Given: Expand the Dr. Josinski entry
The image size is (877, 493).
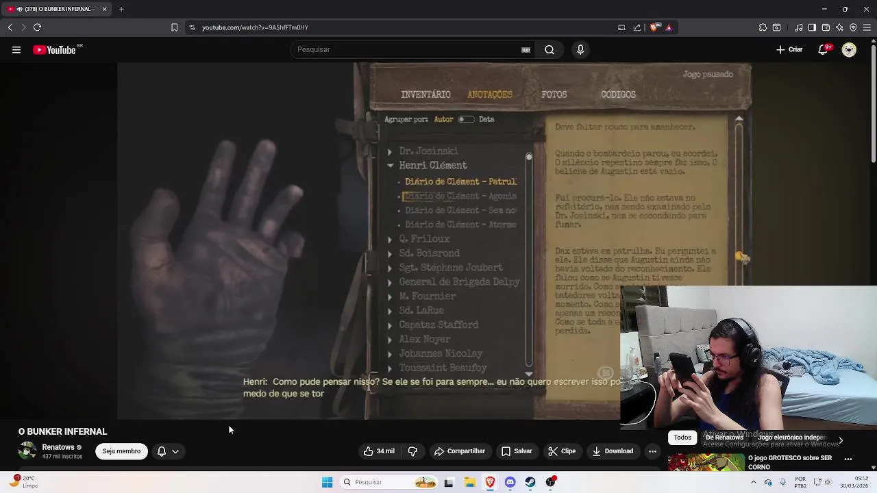Looking at the screenshot, I should pyautogui.click(x=390, y=151).
